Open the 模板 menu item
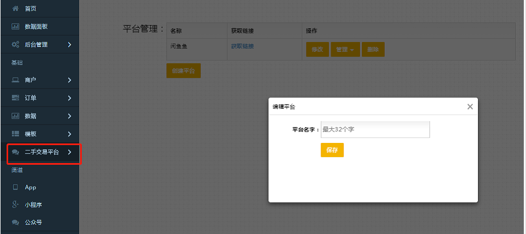 click(x=31, y=134)
